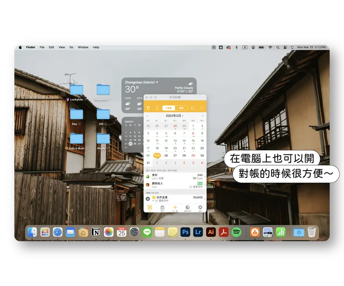
Task: Select March 8 in the app calendar
Action: (193, 133)
